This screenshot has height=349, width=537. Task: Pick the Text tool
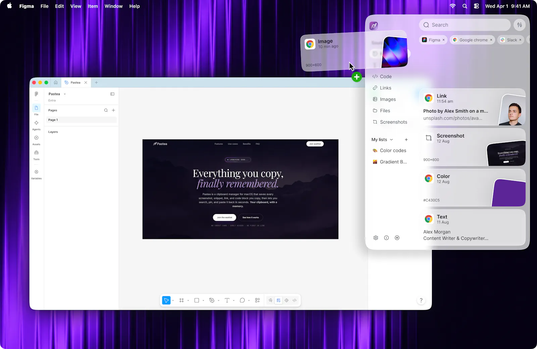pyautogui.click(x=227, y=300)
